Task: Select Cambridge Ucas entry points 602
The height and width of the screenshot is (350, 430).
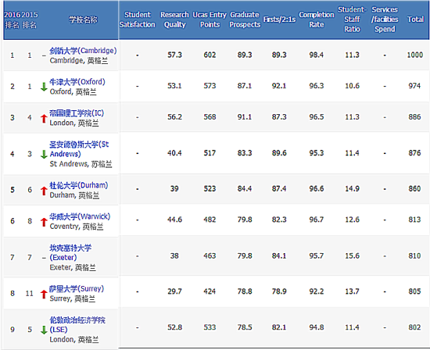Action: pyautogui.click(x=210, y=55)
